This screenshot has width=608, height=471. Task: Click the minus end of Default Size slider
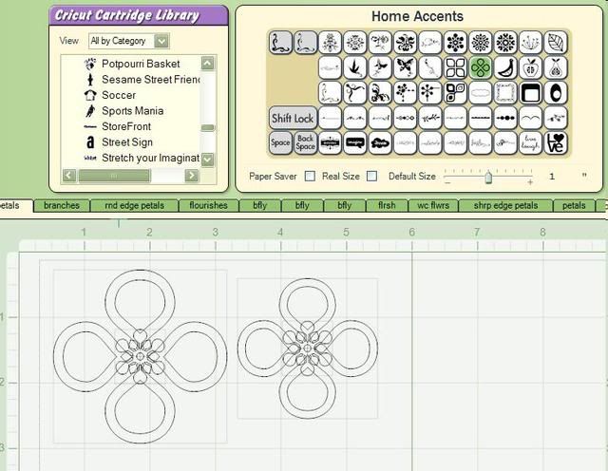tap(447, 181)
